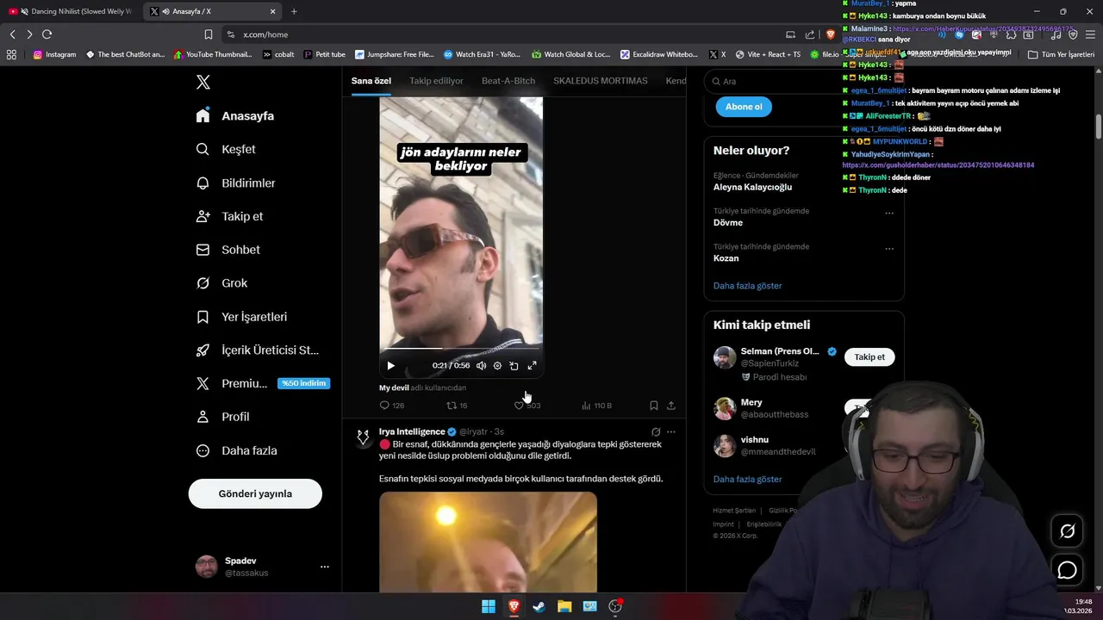
Task: Click the My devil source link
Action: pyautogui.click(x=394, y=387)
